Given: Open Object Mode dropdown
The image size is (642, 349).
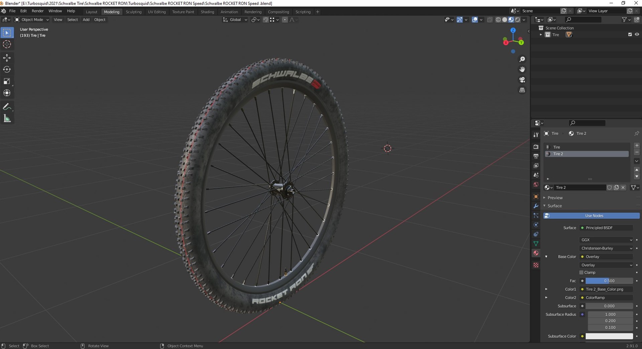Looking at the screenshot, I should (32, 20).
